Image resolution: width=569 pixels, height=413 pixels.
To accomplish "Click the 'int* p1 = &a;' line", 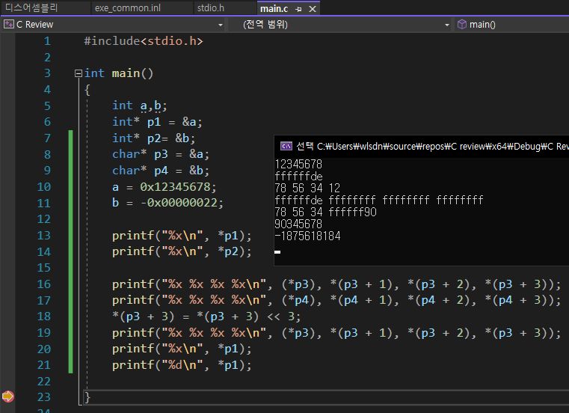I will coord(157,122).
